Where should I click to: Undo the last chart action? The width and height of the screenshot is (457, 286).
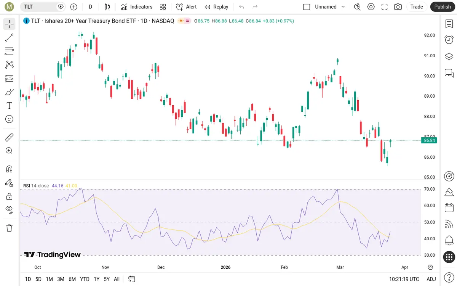pos(241,7)
